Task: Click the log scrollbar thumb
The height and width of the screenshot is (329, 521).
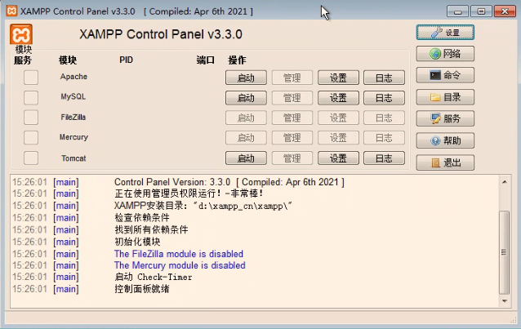Action: (505, 252)
